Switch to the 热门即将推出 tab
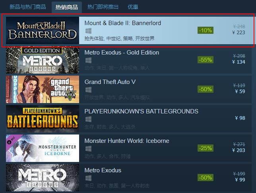Screen dimensions: 256x193 click(x=103, y=7)
